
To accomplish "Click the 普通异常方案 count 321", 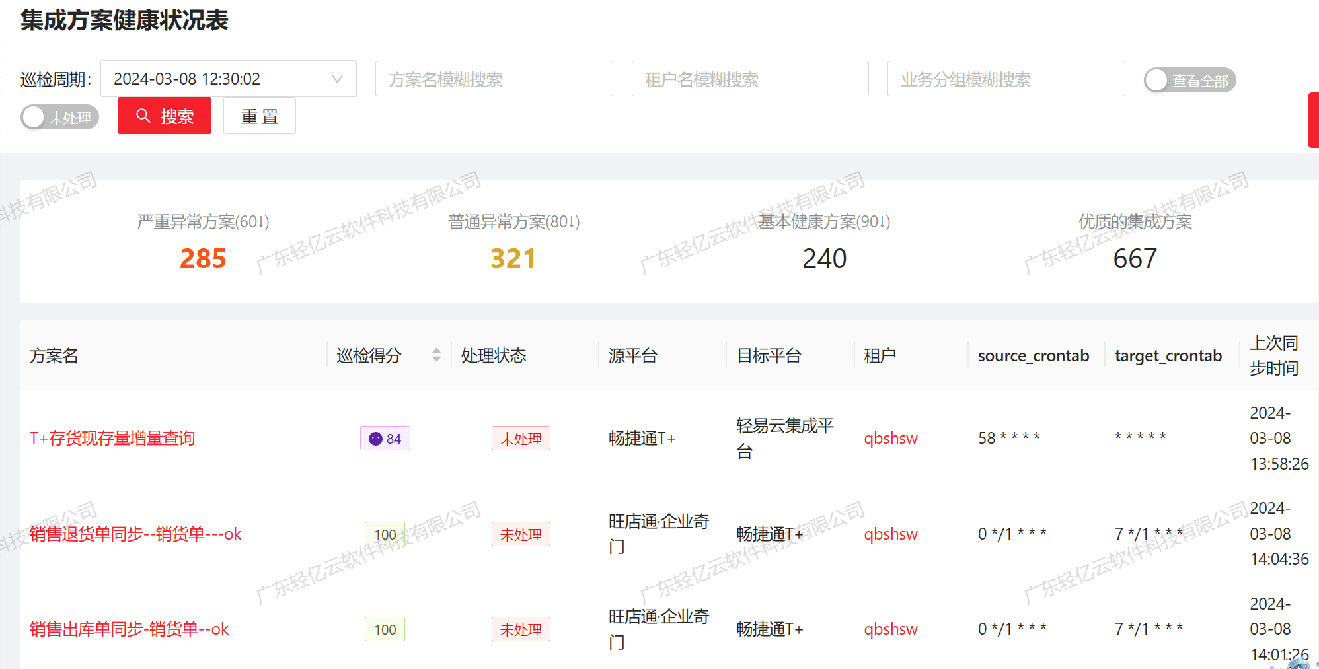I will 513,258.
